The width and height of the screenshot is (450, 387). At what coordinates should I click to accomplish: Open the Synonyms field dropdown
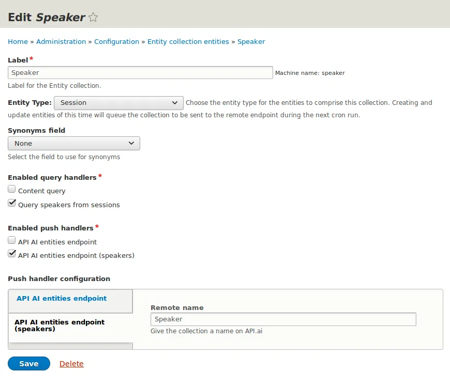click(74, 143)
